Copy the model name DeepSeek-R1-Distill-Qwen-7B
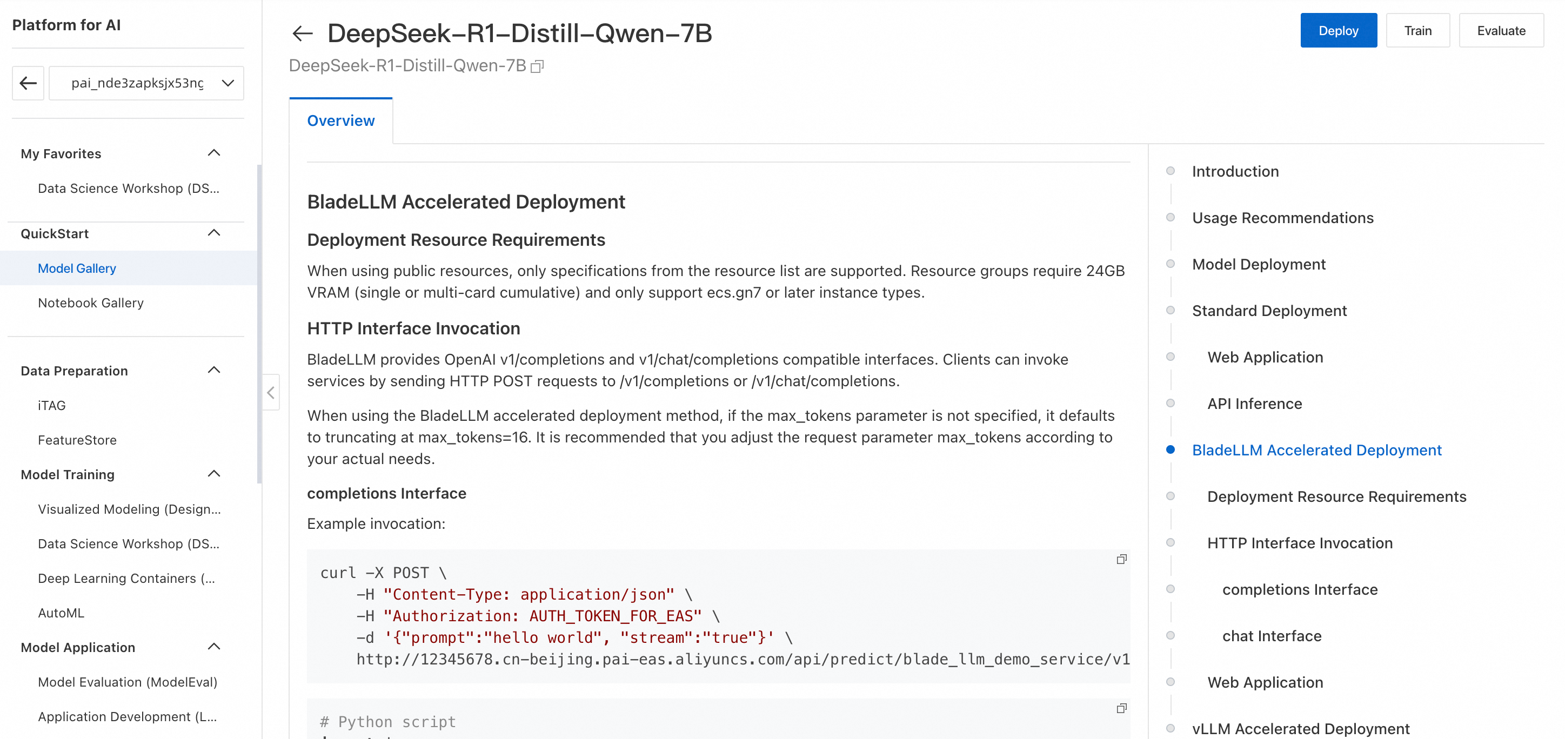The image size is (1565, 739). click(x=537, y=66)
